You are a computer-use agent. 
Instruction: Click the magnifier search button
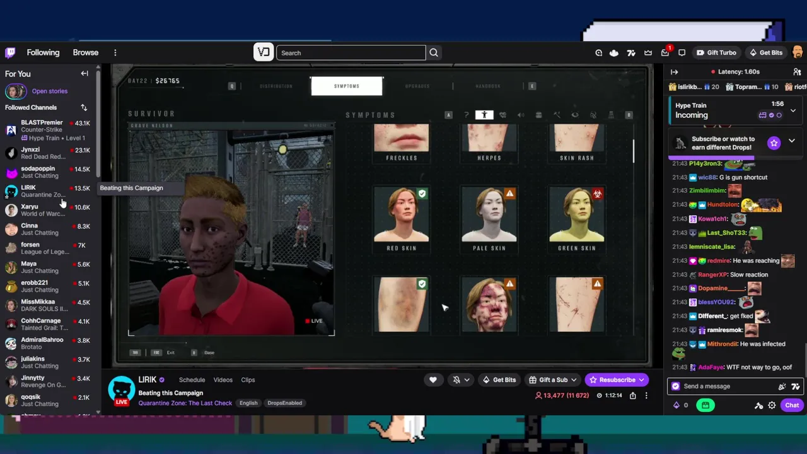pyautogui.click(x=434, y=53)
